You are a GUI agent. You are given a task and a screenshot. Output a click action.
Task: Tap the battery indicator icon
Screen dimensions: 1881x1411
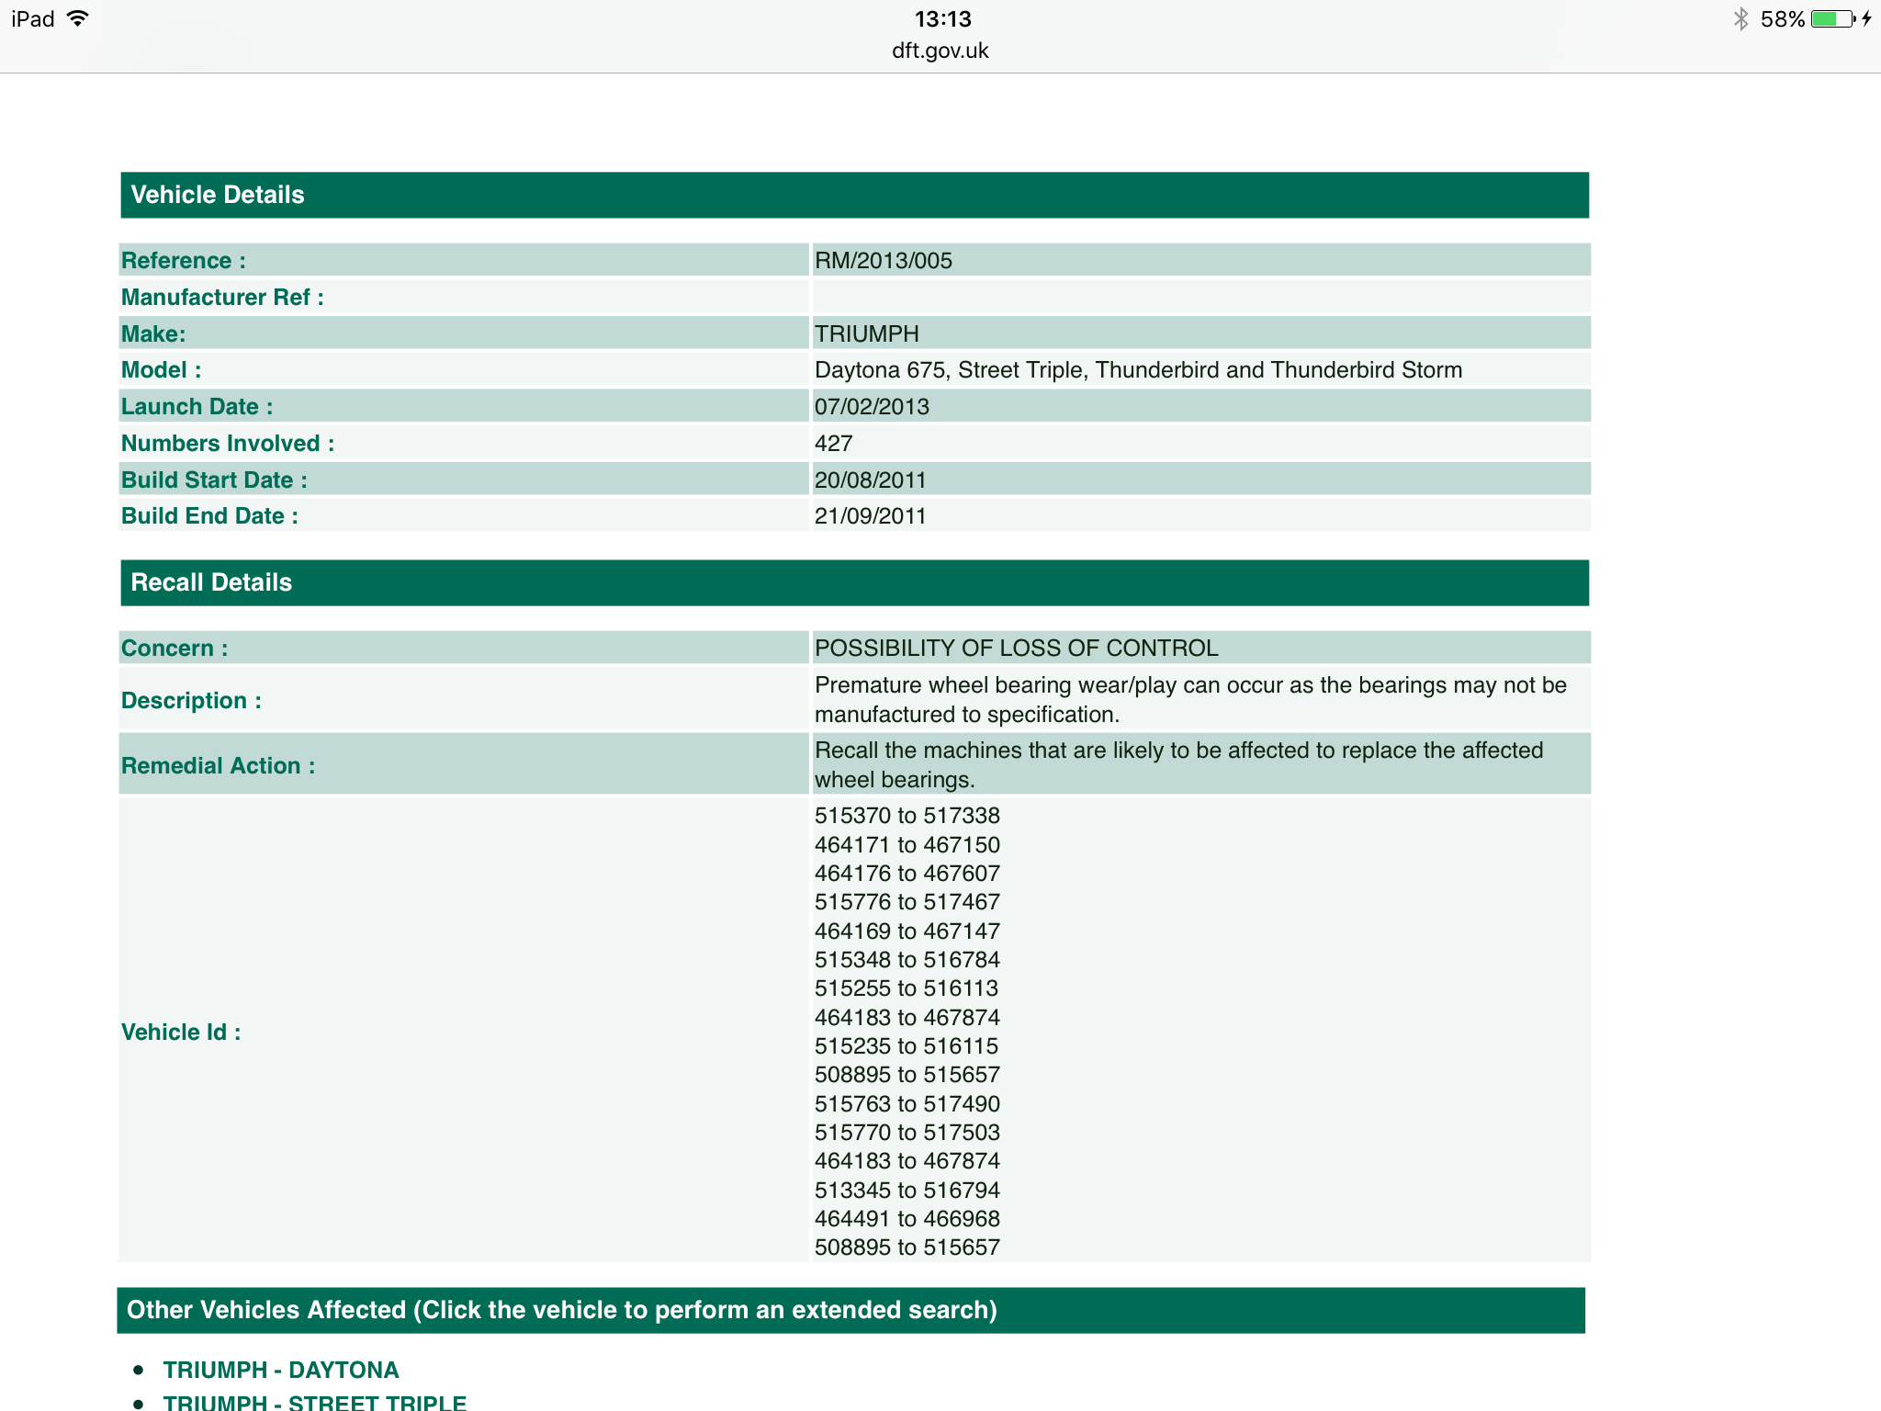[1834, 18]
